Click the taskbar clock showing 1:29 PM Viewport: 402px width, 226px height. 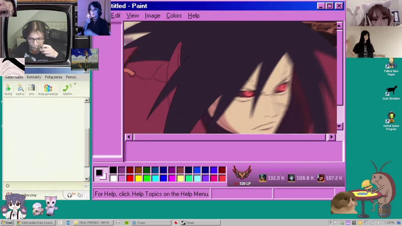389,223
